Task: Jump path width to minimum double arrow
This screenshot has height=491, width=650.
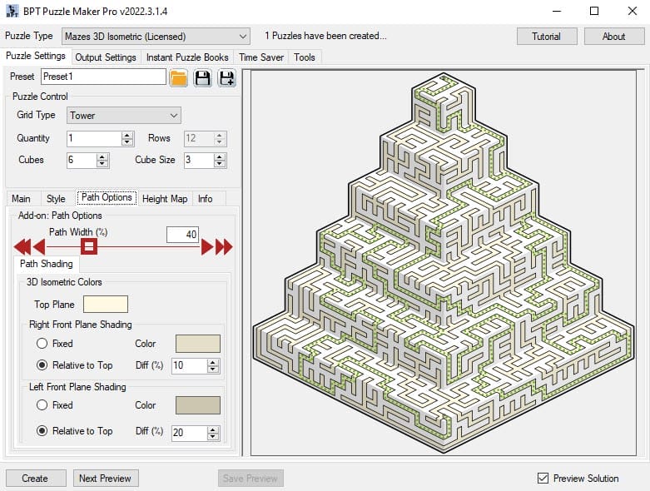Action: click(x=21, y=246)
